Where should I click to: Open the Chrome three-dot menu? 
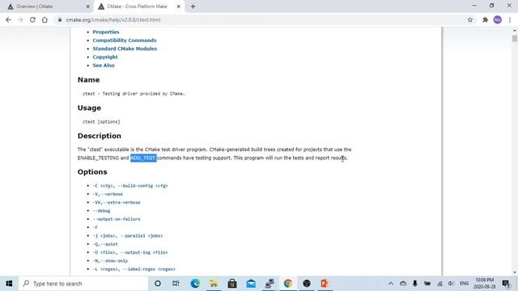click(510, 19)
